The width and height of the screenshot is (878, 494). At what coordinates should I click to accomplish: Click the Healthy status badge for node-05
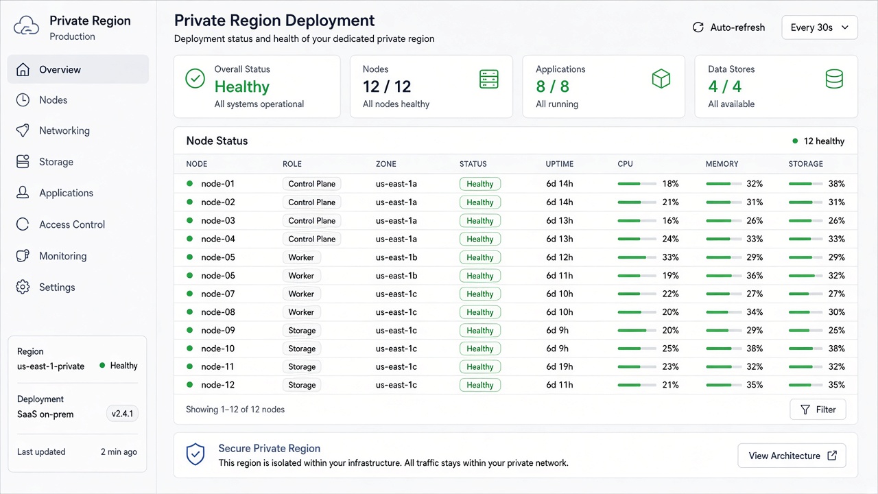coord(480,257)
